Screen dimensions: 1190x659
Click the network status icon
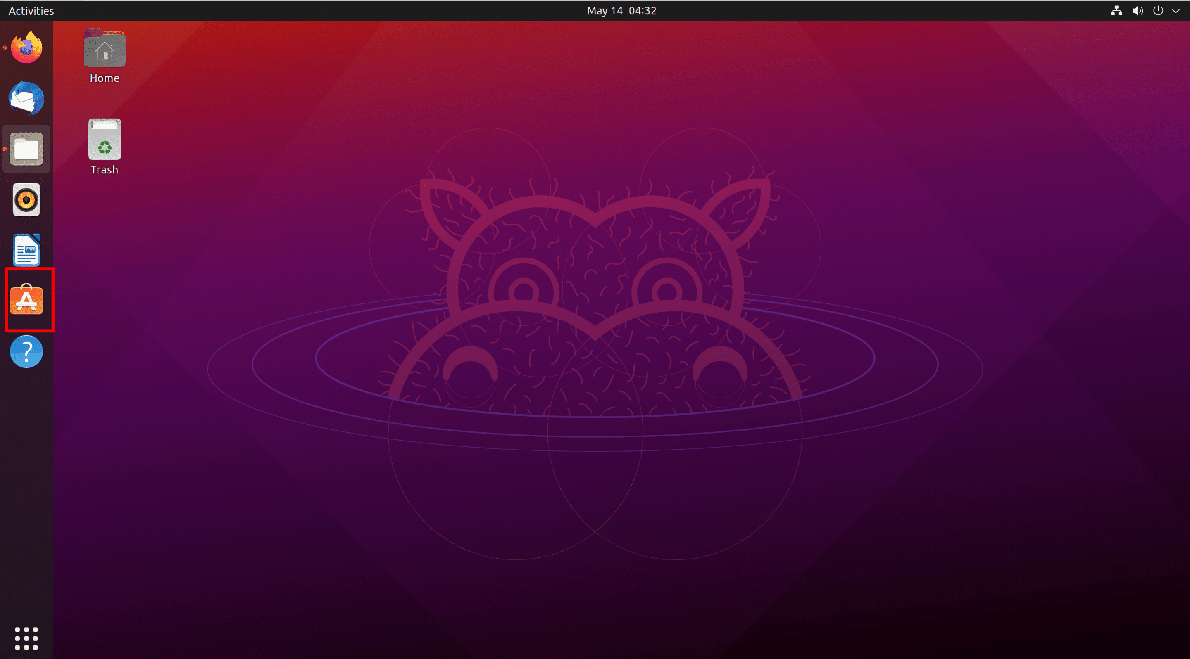[1116, 11]
